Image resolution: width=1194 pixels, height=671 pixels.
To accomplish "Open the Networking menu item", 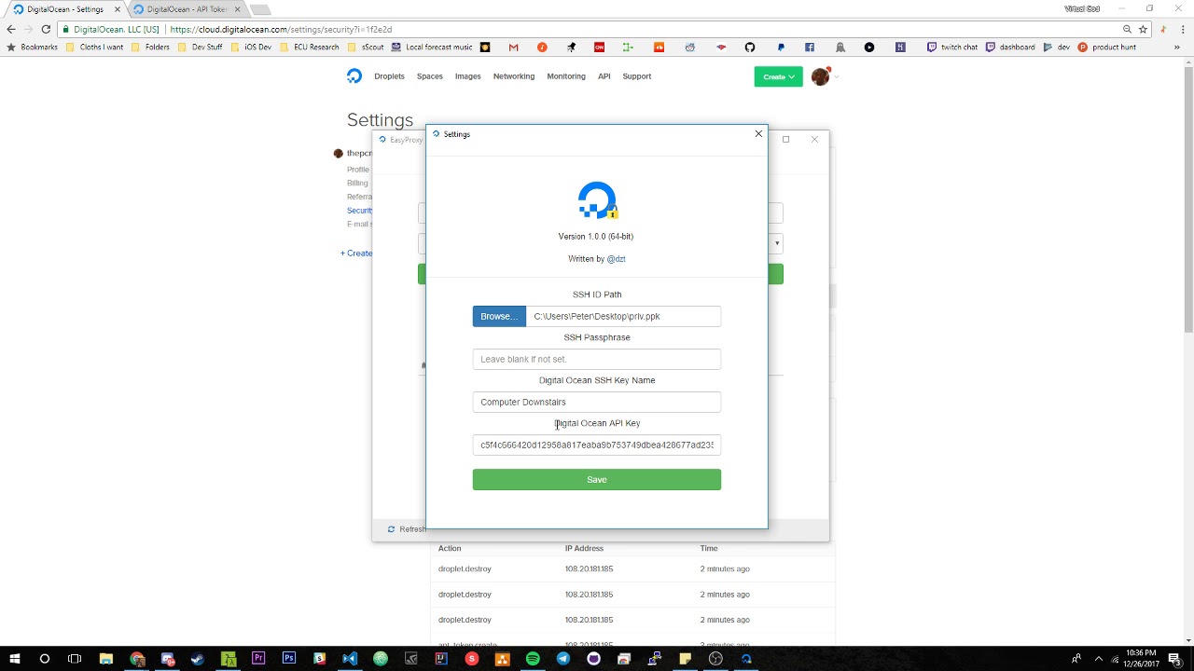I will pyautogui.click(x=514, y=76).
